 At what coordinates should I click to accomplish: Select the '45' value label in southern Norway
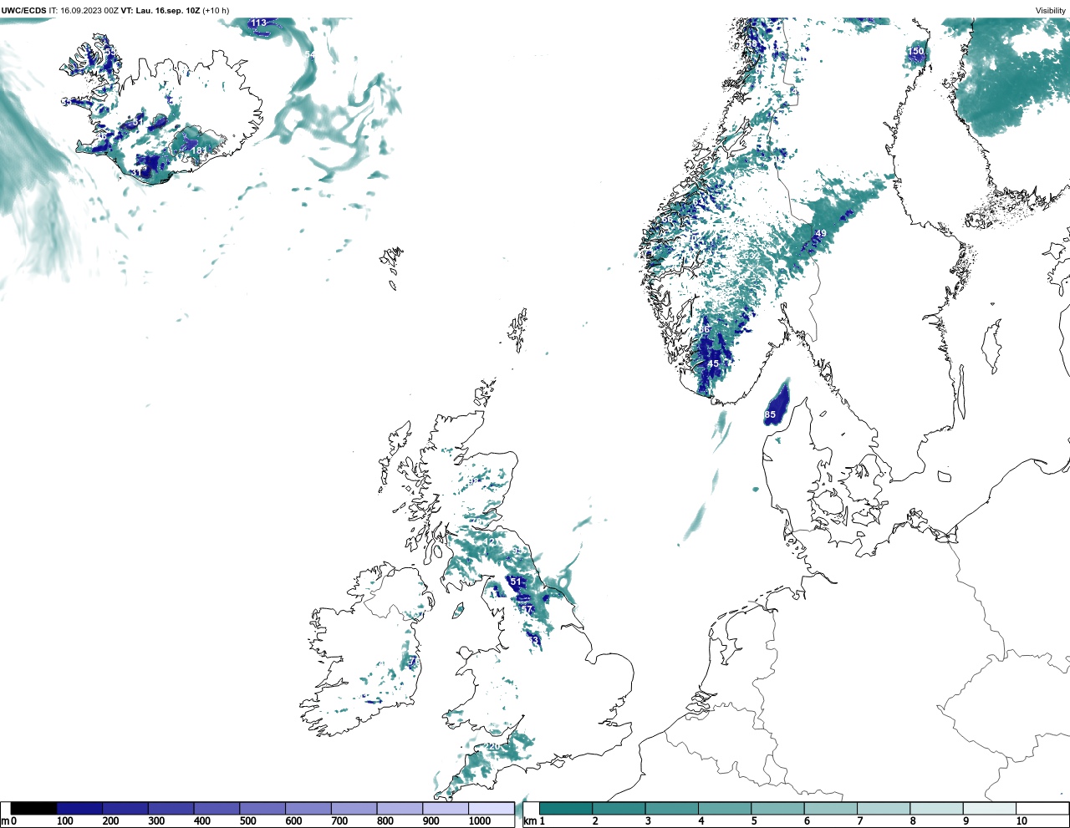(x=713, y=363)
